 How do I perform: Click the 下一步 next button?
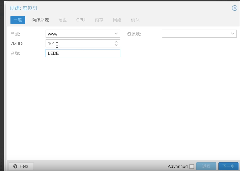pos(228,166)
